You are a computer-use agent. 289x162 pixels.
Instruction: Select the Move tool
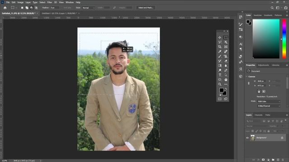click(x=220, y=37)
